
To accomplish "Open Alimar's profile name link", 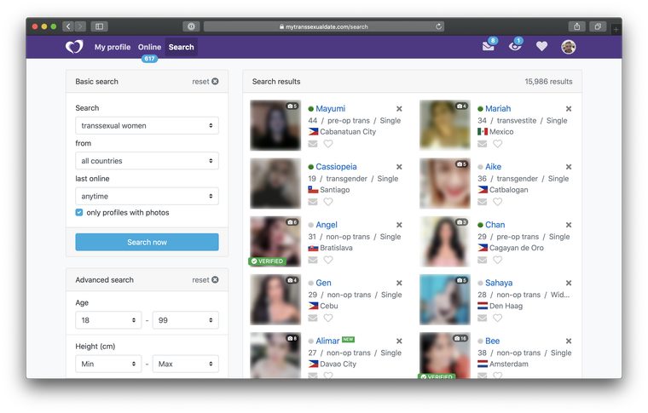I will (327, 341).
